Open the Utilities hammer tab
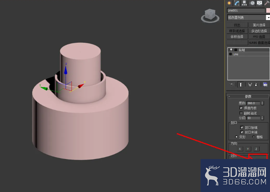270x192 pixels. tap(267, 3)
